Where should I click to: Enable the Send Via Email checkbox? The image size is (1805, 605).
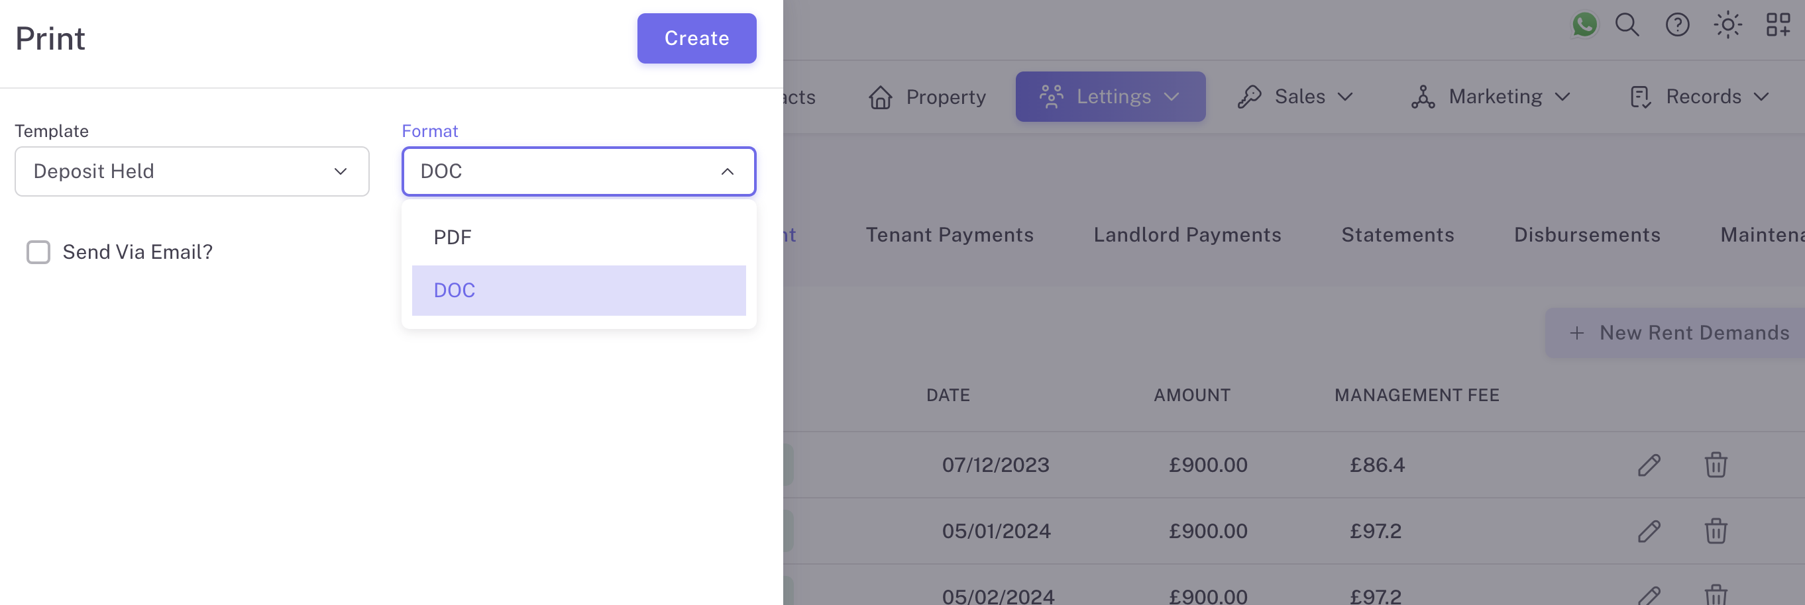(38, 252)
